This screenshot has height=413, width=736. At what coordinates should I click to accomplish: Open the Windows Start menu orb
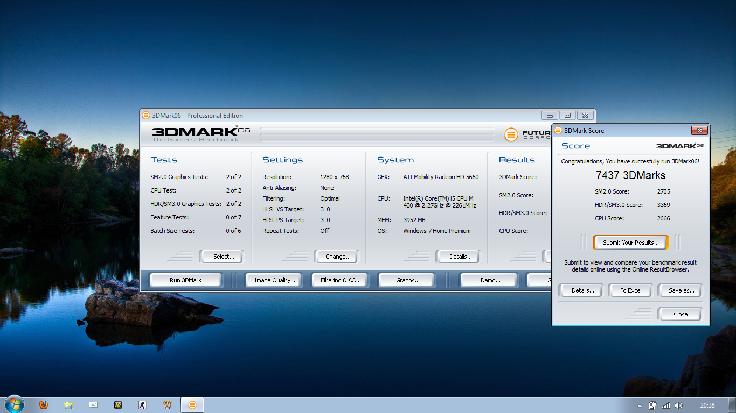(x=15, y=404)
